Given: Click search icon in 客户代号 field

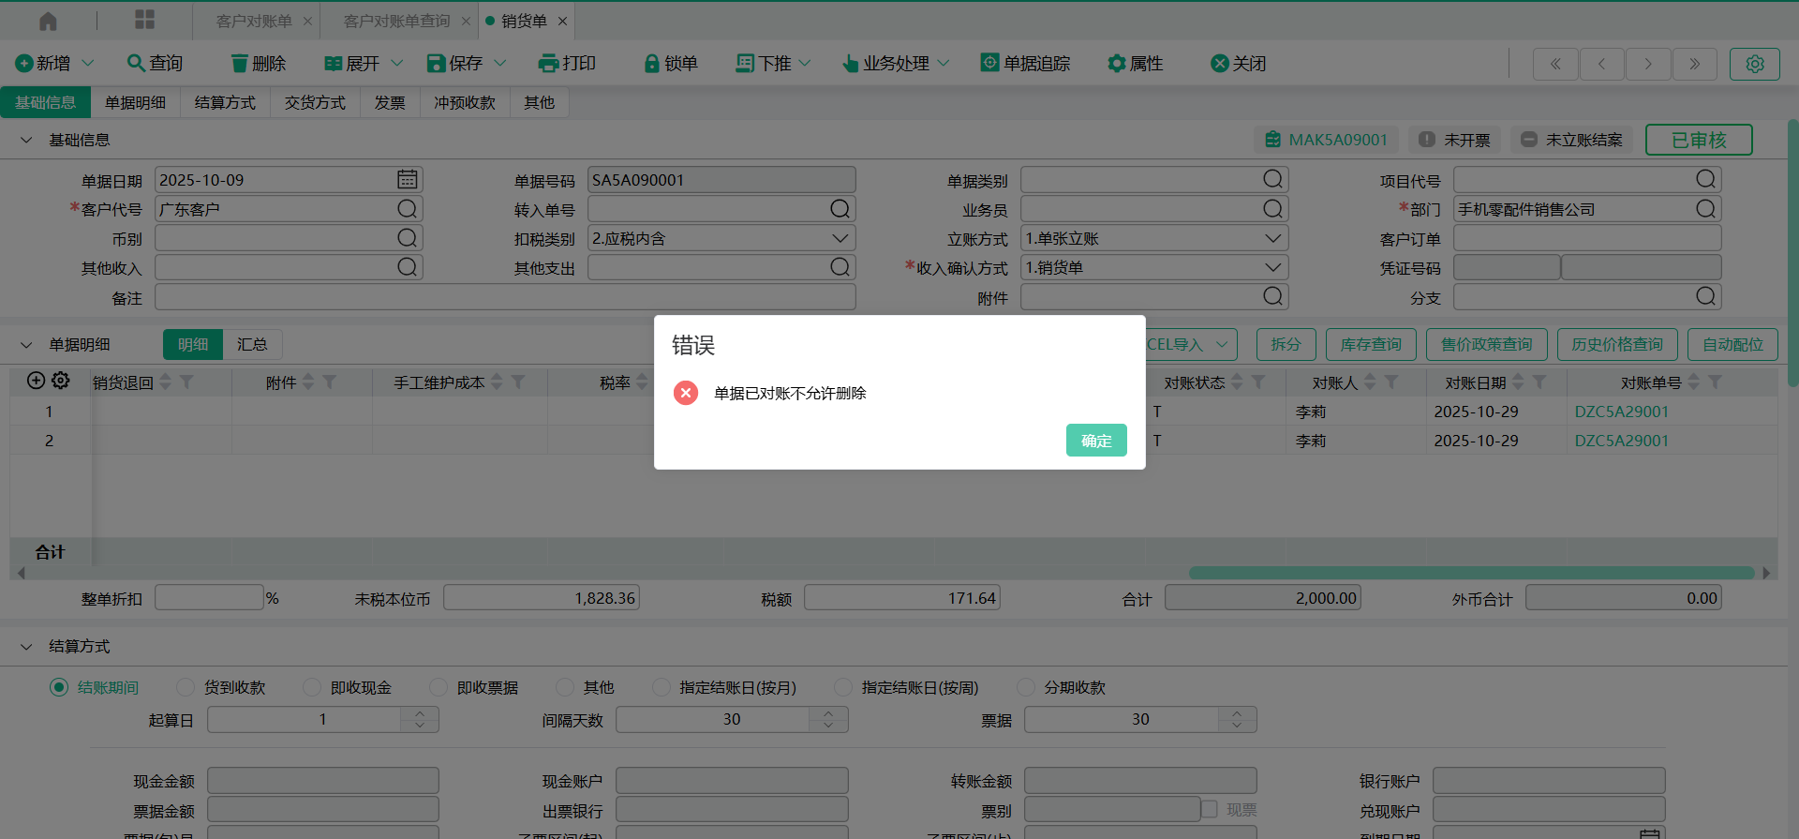Looking at the screenshot, I should [407, 209].
